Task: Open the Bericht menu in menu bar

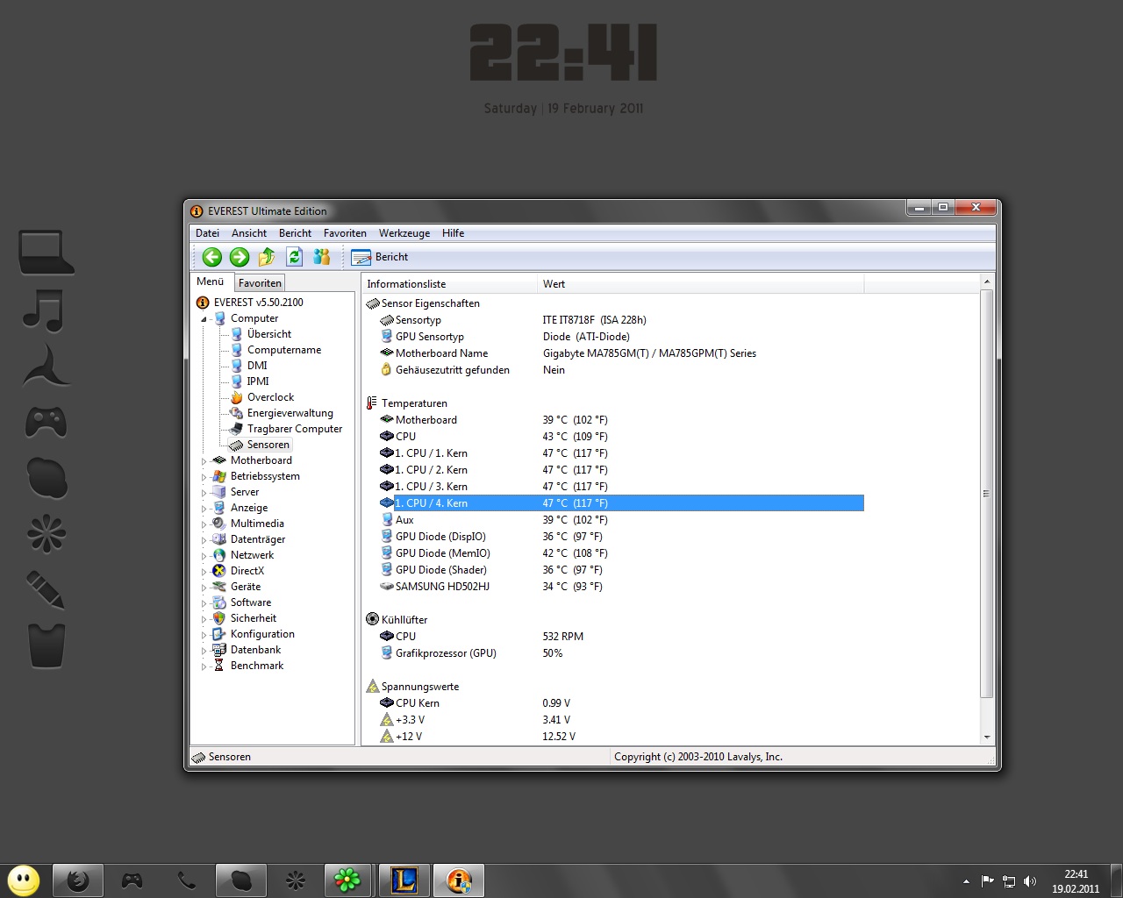Action: (295, 233)
